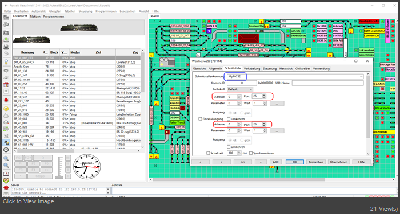
Task: Click the red bug icon in left toolbar
Action: pyautogui.click(x=6, y=188)
